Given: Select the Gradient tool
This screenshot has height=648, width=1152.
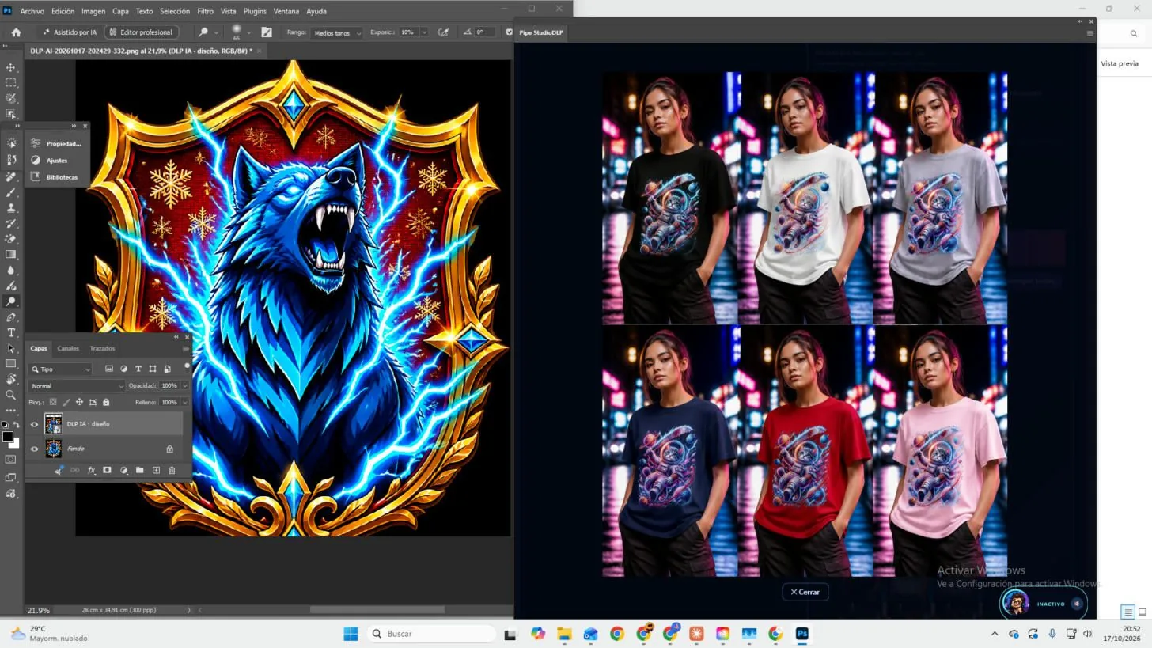Looking at the screenshot, I should (11, 255).
